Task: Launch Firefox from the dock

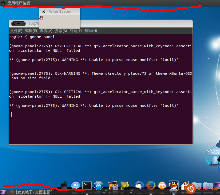Action: (151, 186)
